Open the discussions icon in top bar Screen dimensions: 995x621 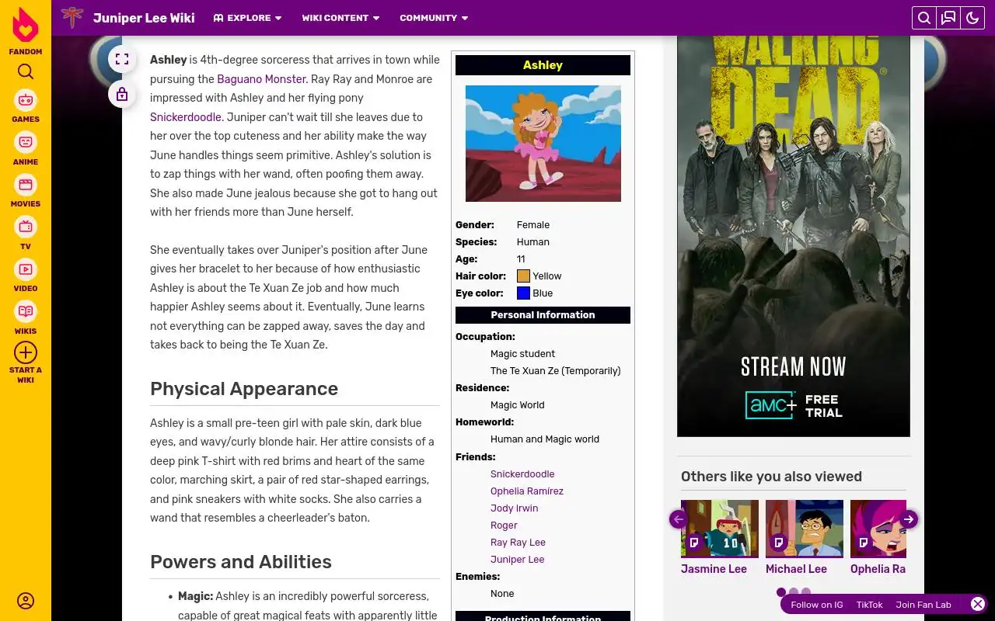(948, 18)
